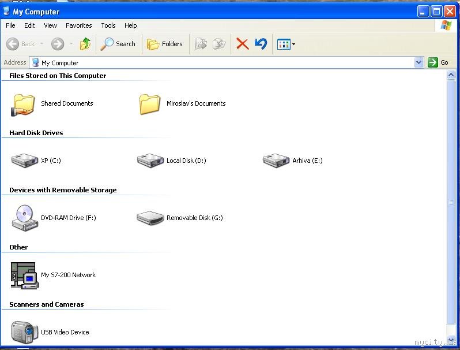Click the Shared Documents label

click(x=67, y=103)
